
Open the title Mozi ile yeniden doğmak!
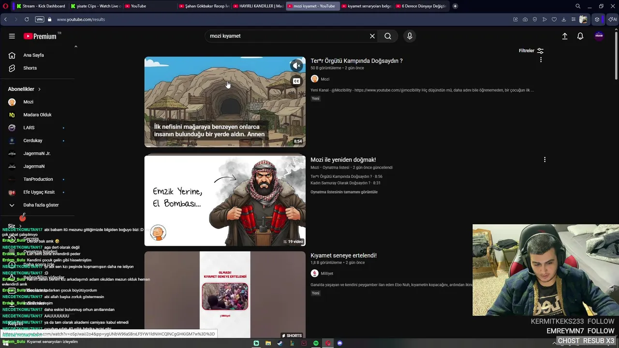(343, 160)
